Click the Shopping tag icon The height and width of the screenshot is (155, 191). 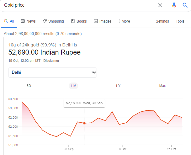[x=45, y=21]
